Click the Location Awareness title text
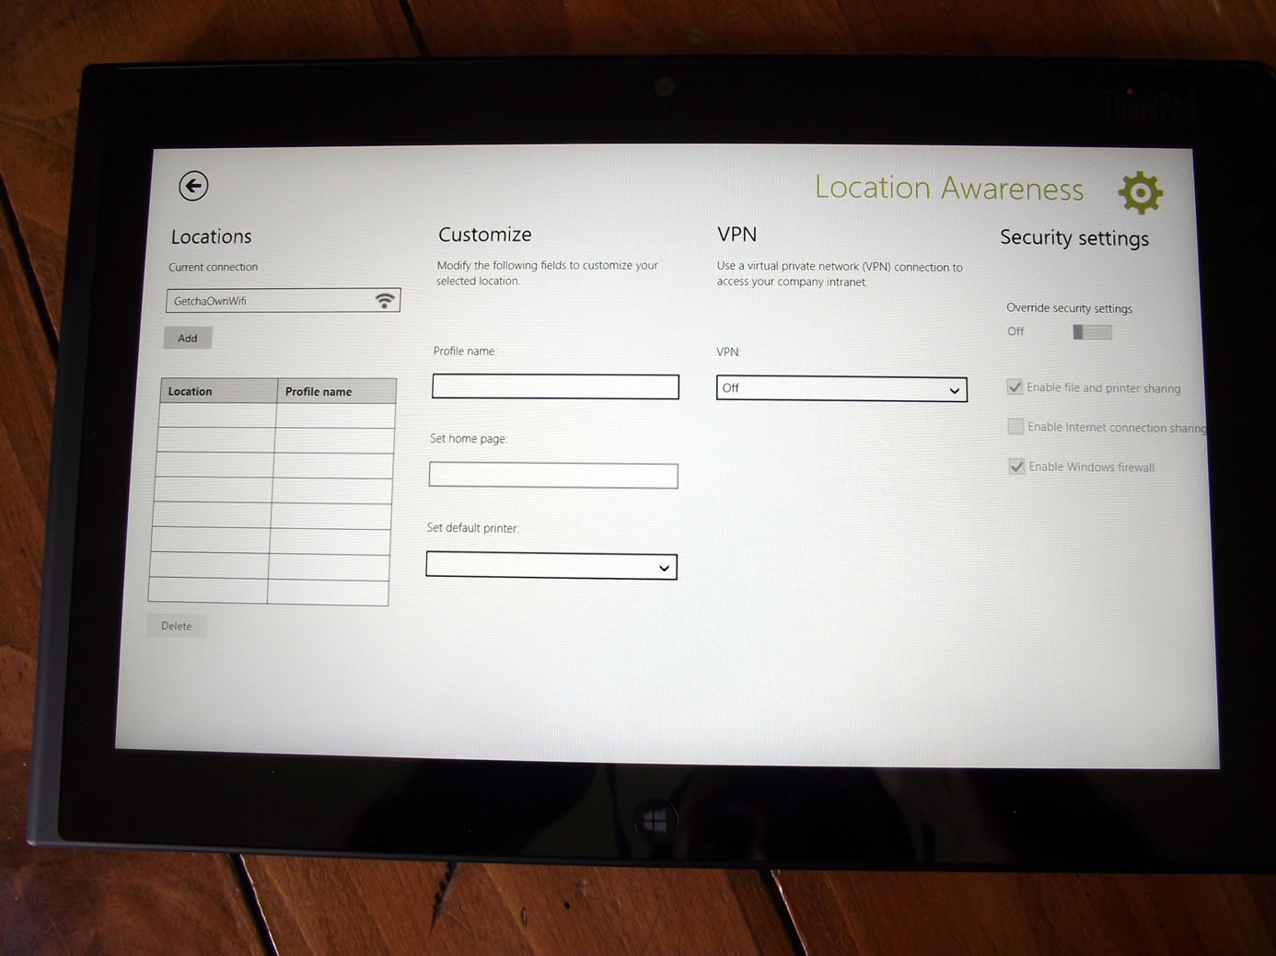 (949, 189)
